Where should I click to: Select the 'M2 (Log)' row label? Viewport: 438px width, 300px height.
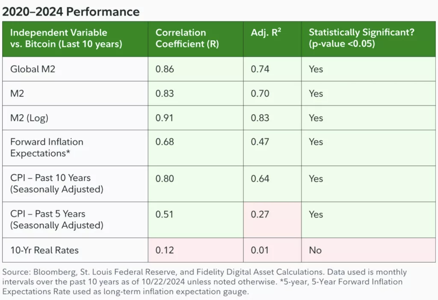(x=29, y=118)
